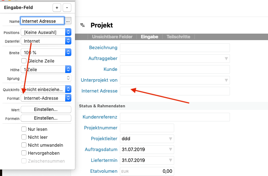Click the Auftragsdatum date picker arrow
Screen dimensions: 268x176
click(x=170, y=150)
